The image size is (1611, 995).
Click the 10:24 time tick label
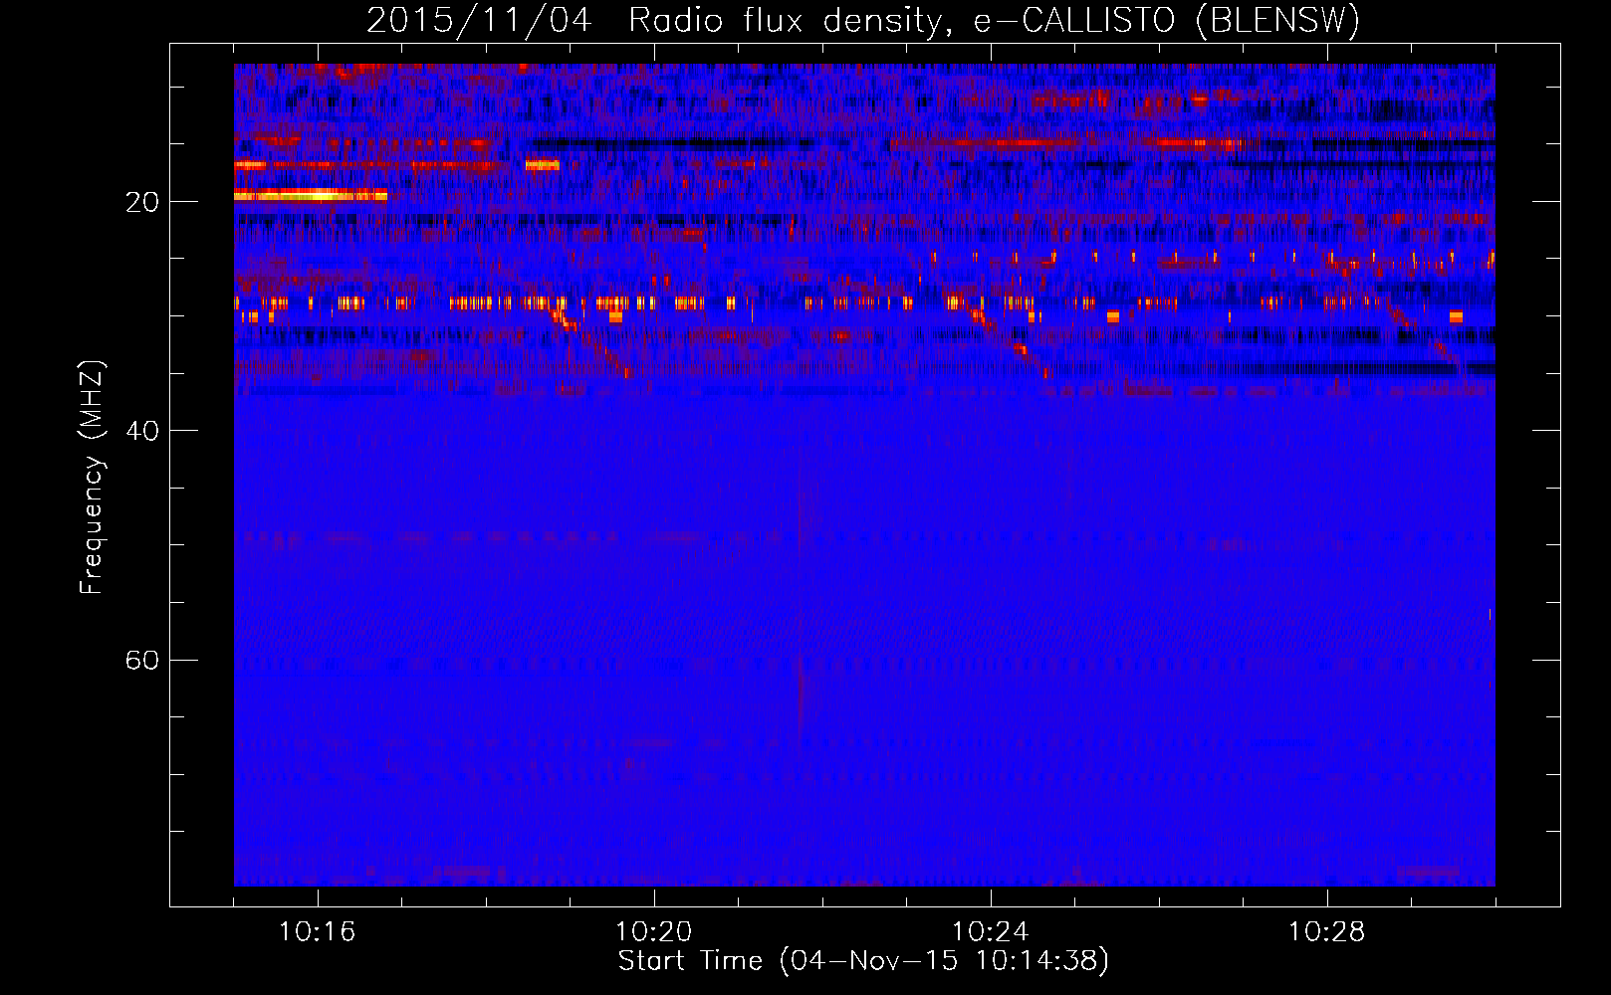point(991,932)
